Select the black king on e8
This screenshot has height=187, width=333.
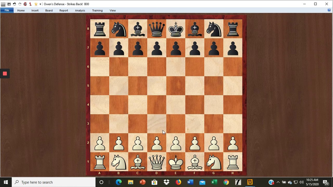pyautogui.click(x=176, y=29)
